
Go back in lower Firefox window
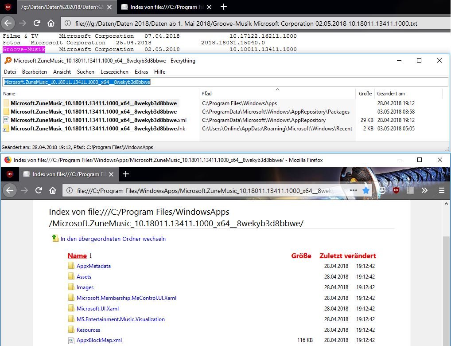pyautogui.click(x=10, y=190)
